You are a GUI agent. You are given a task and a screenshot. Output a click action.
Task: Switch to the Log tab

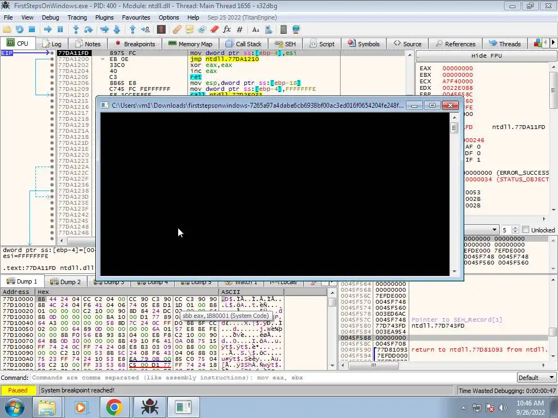pos(52,44)
